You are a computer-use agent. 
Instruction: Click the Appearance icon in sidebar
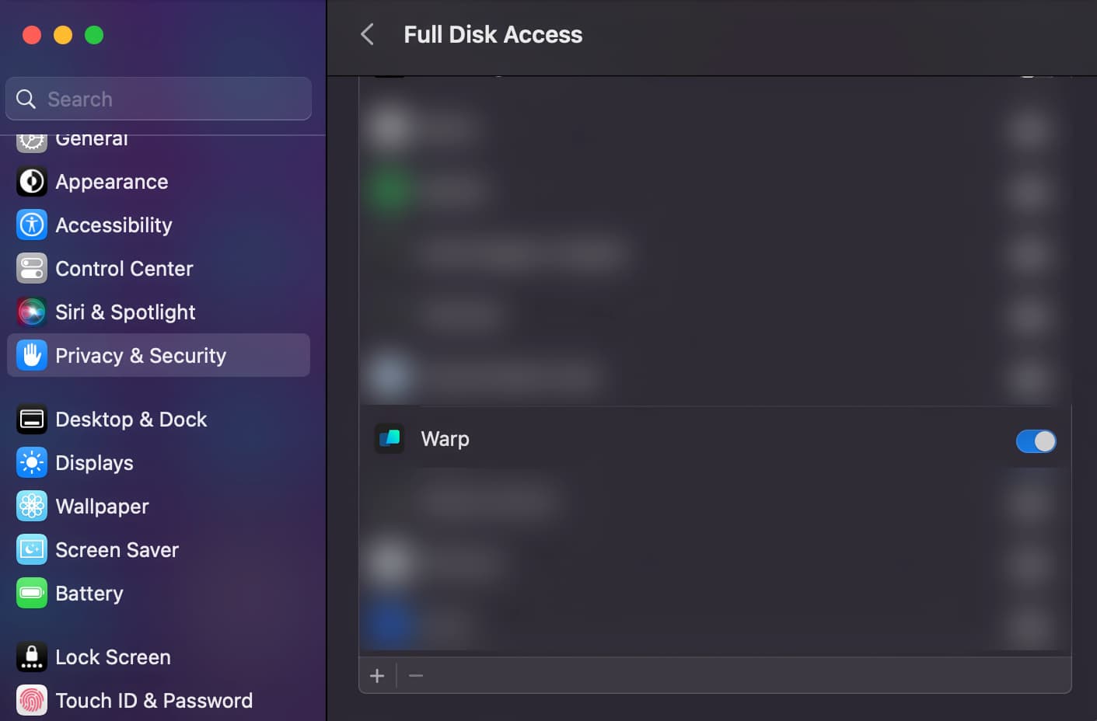tap(32, 182)
